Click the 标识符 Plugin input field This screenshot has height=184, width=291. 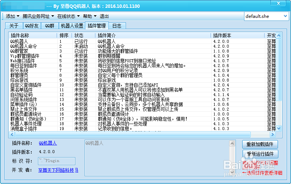coord(57,161)
